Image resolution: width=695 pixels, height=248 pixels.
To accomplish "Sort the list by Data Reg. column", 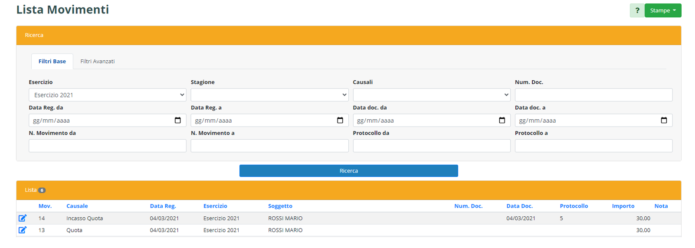I will click(163, 206).
